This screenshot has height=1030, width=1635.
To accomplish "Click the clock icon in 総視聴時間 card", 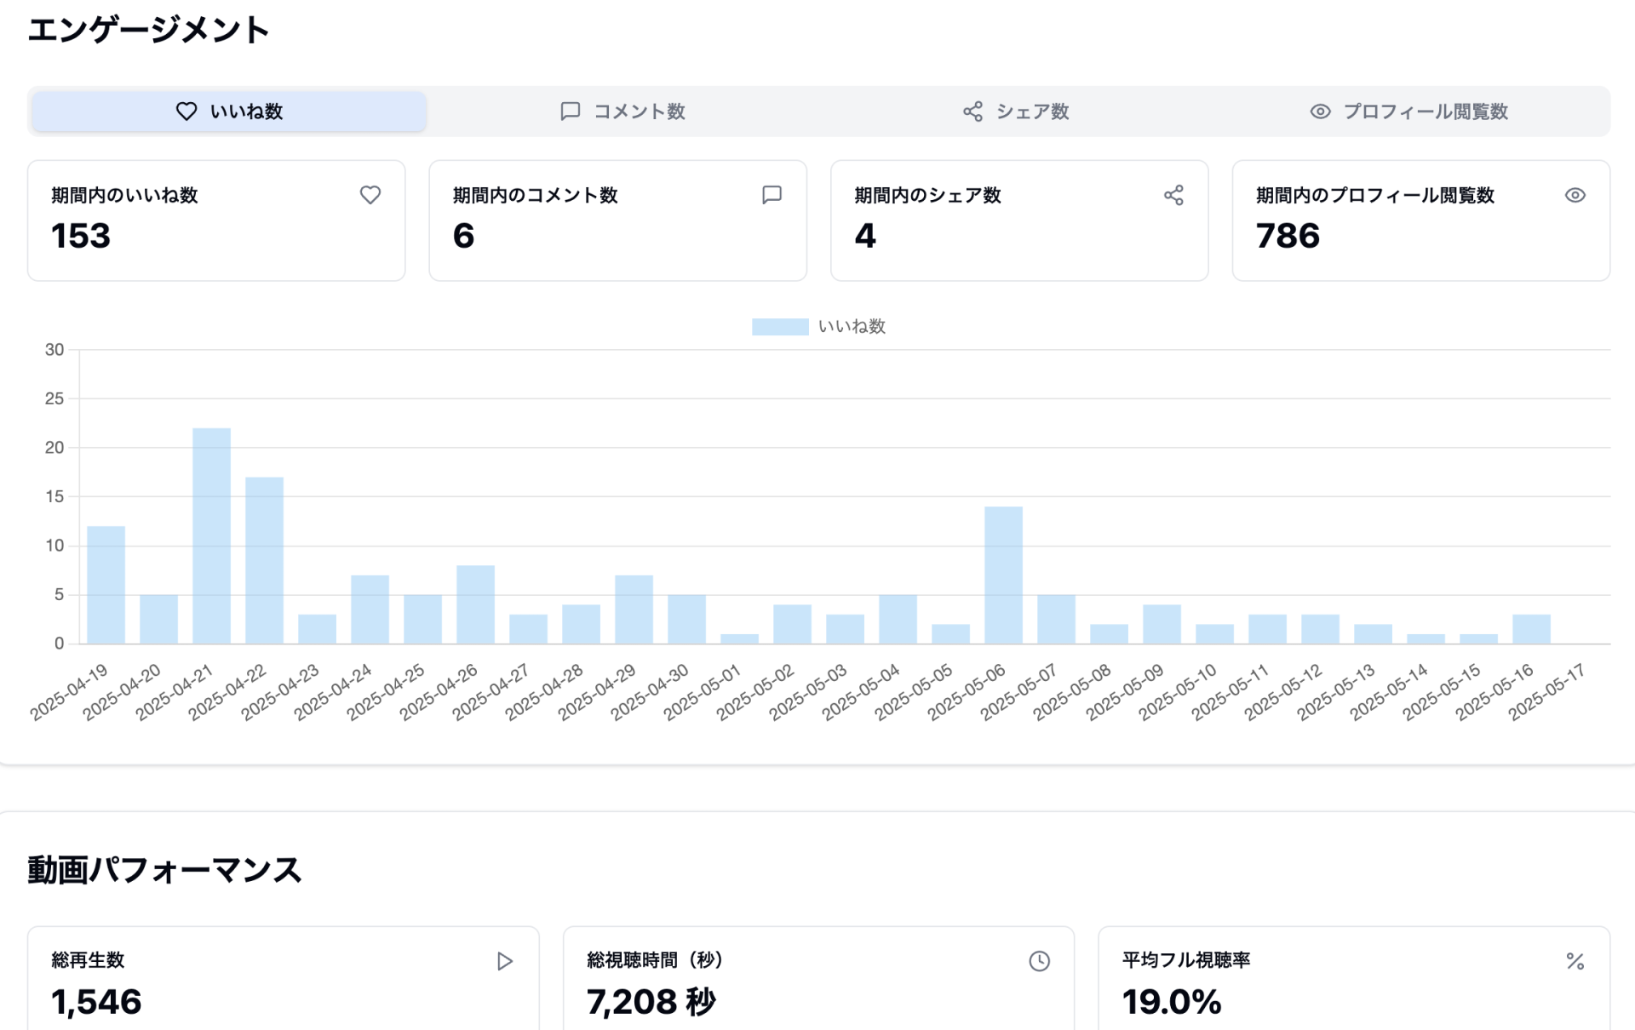I will point(1039,961).
